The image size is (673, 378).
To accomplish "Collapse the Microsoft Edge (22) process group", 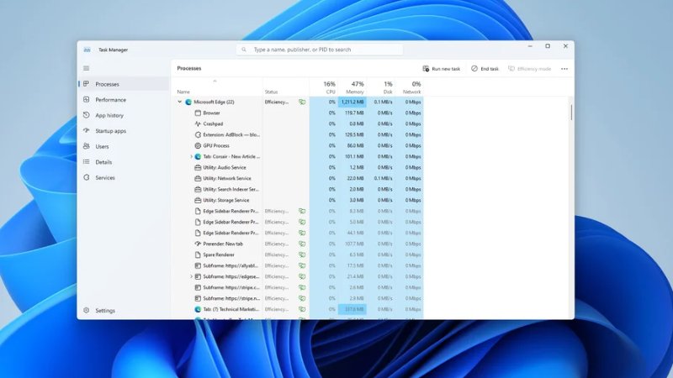I will pos(180,102).
